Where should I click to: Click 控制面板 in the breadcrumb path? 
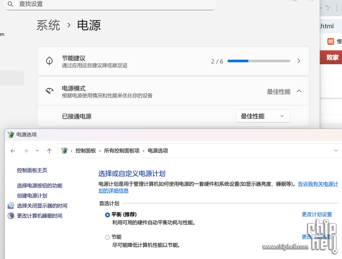pos(86,151)
